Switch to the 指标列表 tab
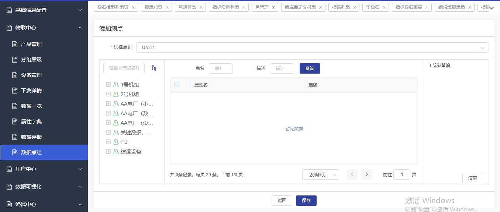500x212 pixels. 341,7
